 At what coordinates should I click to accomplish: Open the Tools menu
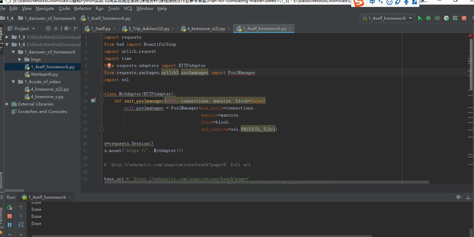click(113, 8)
